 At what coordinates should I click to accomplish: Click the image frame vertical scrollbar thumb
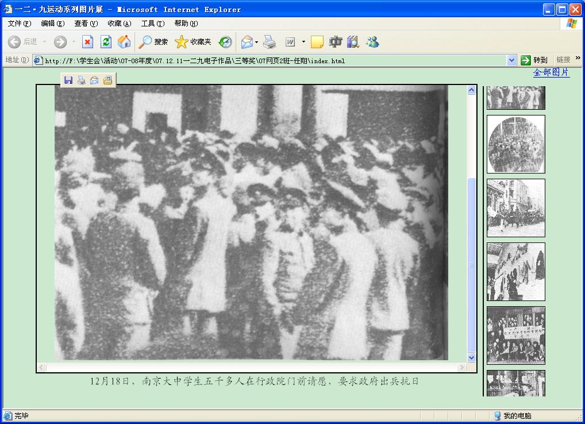pos(471,264)
